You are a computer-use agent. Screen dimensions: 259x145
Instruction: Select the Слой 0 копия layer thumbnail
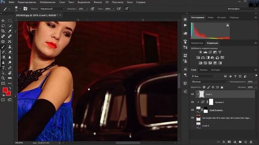[x=198, y=110]
